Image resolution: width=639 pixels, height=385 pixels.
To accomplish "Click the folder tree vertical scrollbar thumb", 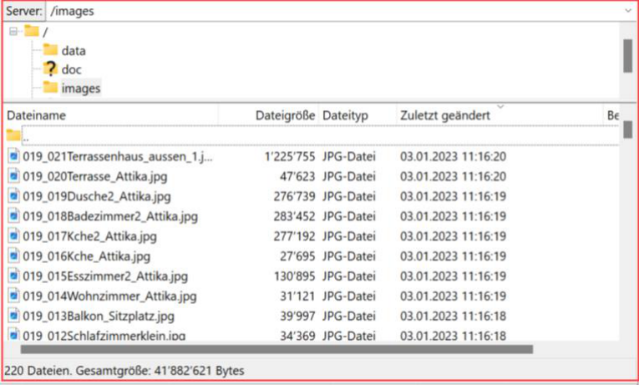I will (627, 56).
